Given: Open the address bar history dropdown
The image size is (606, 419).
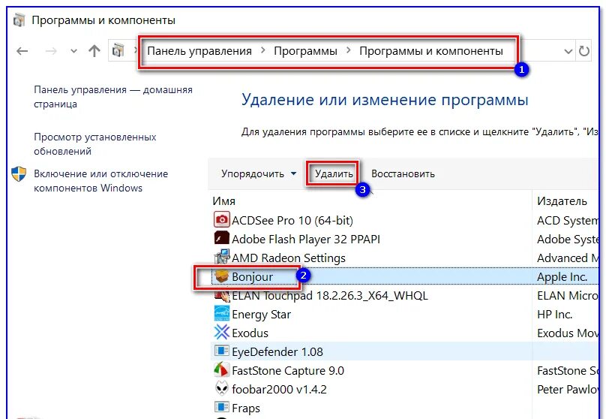Looking at the screenshot, I should pyautogui.click(x=568, y=51).
